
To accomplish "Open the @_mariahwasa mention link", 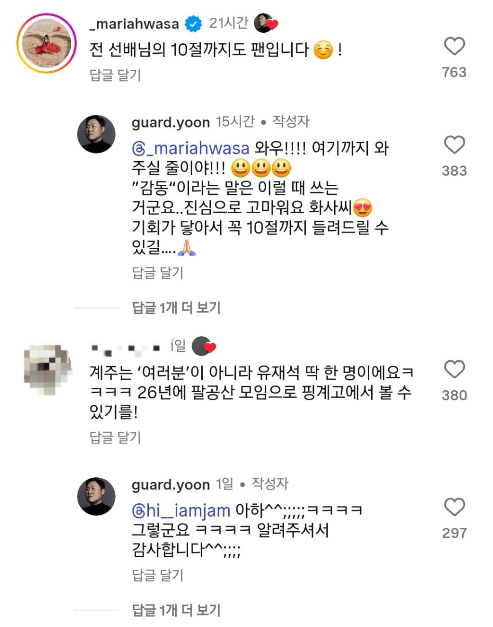I will tap(191, 148).
